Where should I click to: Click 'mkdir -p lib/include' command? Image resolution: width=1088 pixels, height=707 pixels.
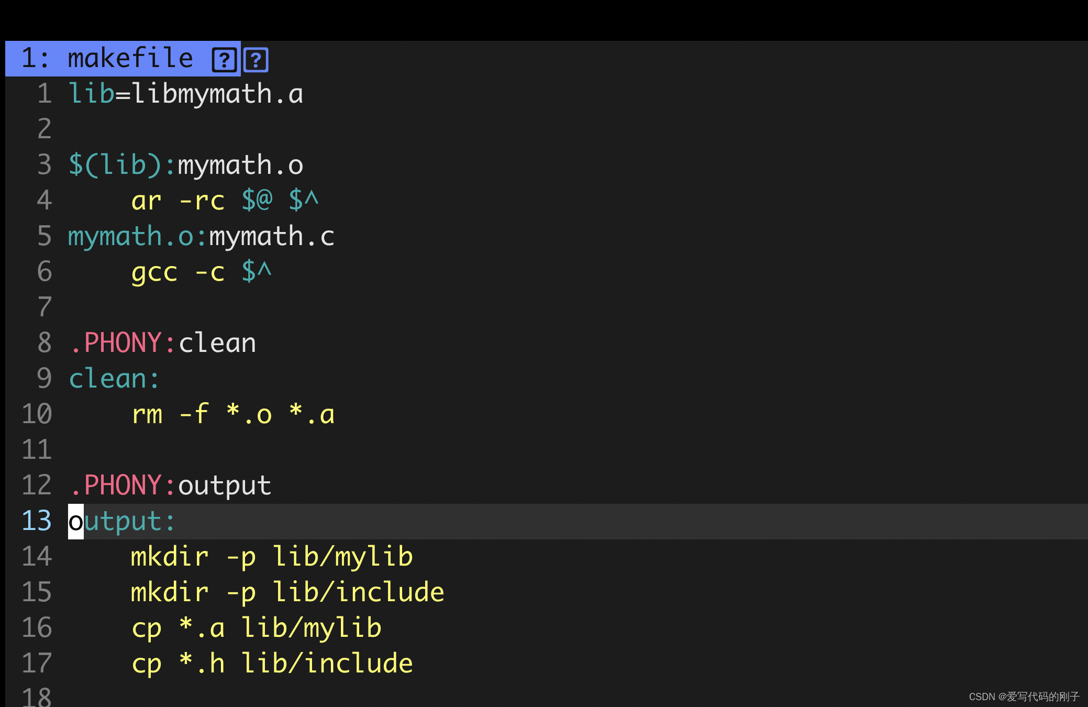pyautogui.click(x=287, y=592)
